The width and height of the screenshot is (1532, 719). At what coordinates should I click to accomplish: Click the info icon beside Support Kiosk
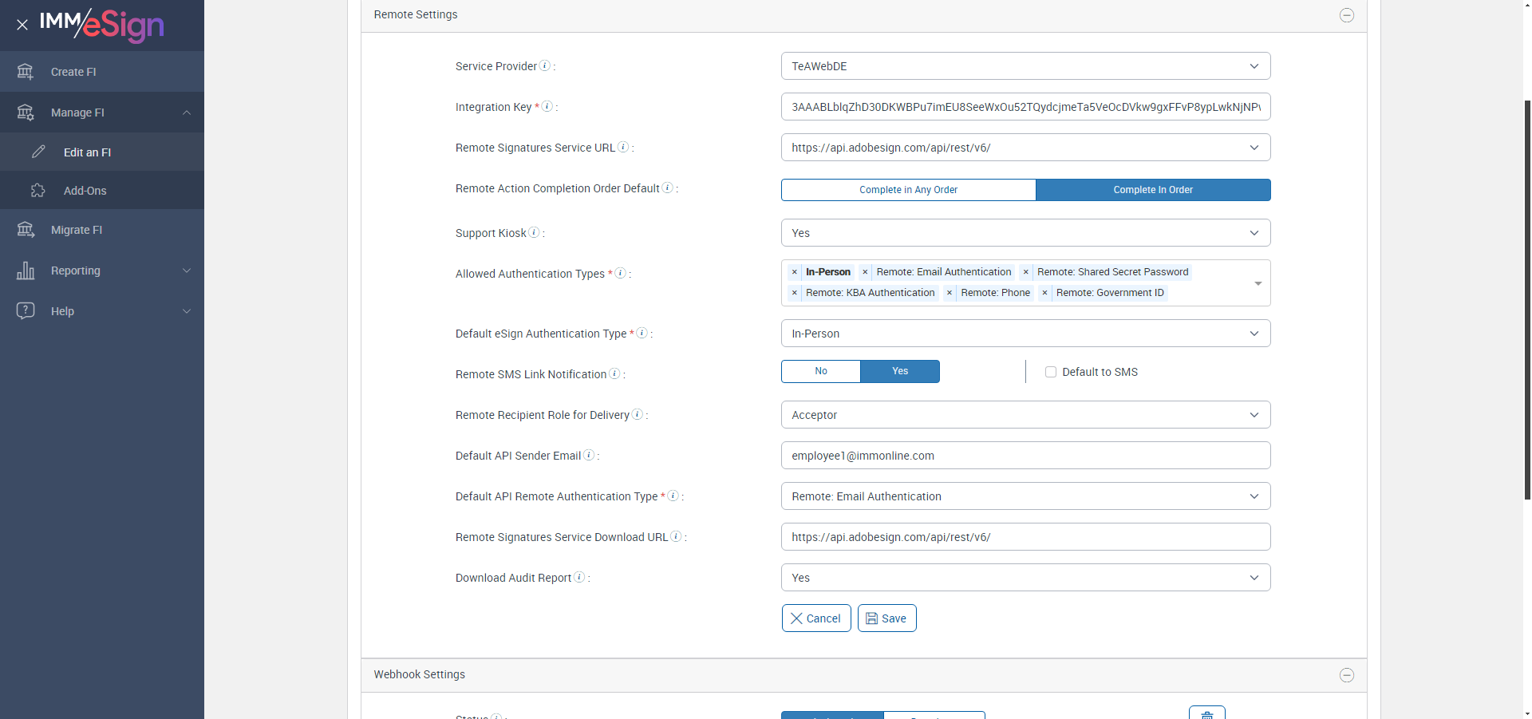pos(534,232)
